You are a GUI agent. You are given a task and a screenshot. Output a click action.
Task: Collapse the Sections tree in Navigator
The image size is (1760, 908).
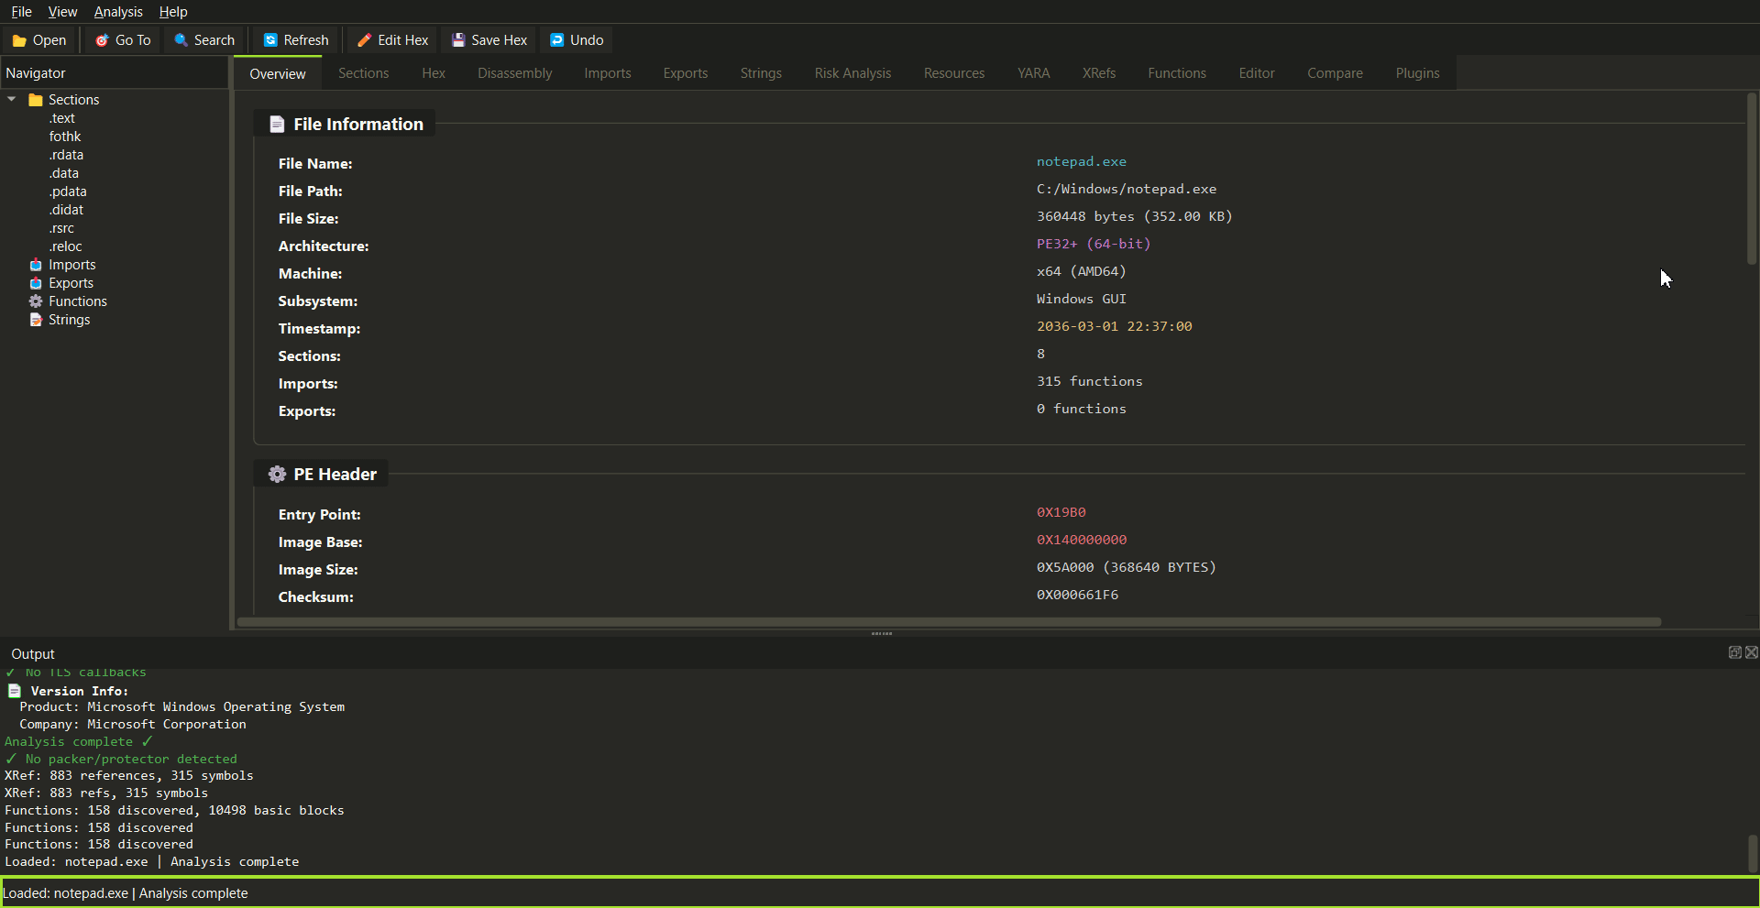pos(11,99)
